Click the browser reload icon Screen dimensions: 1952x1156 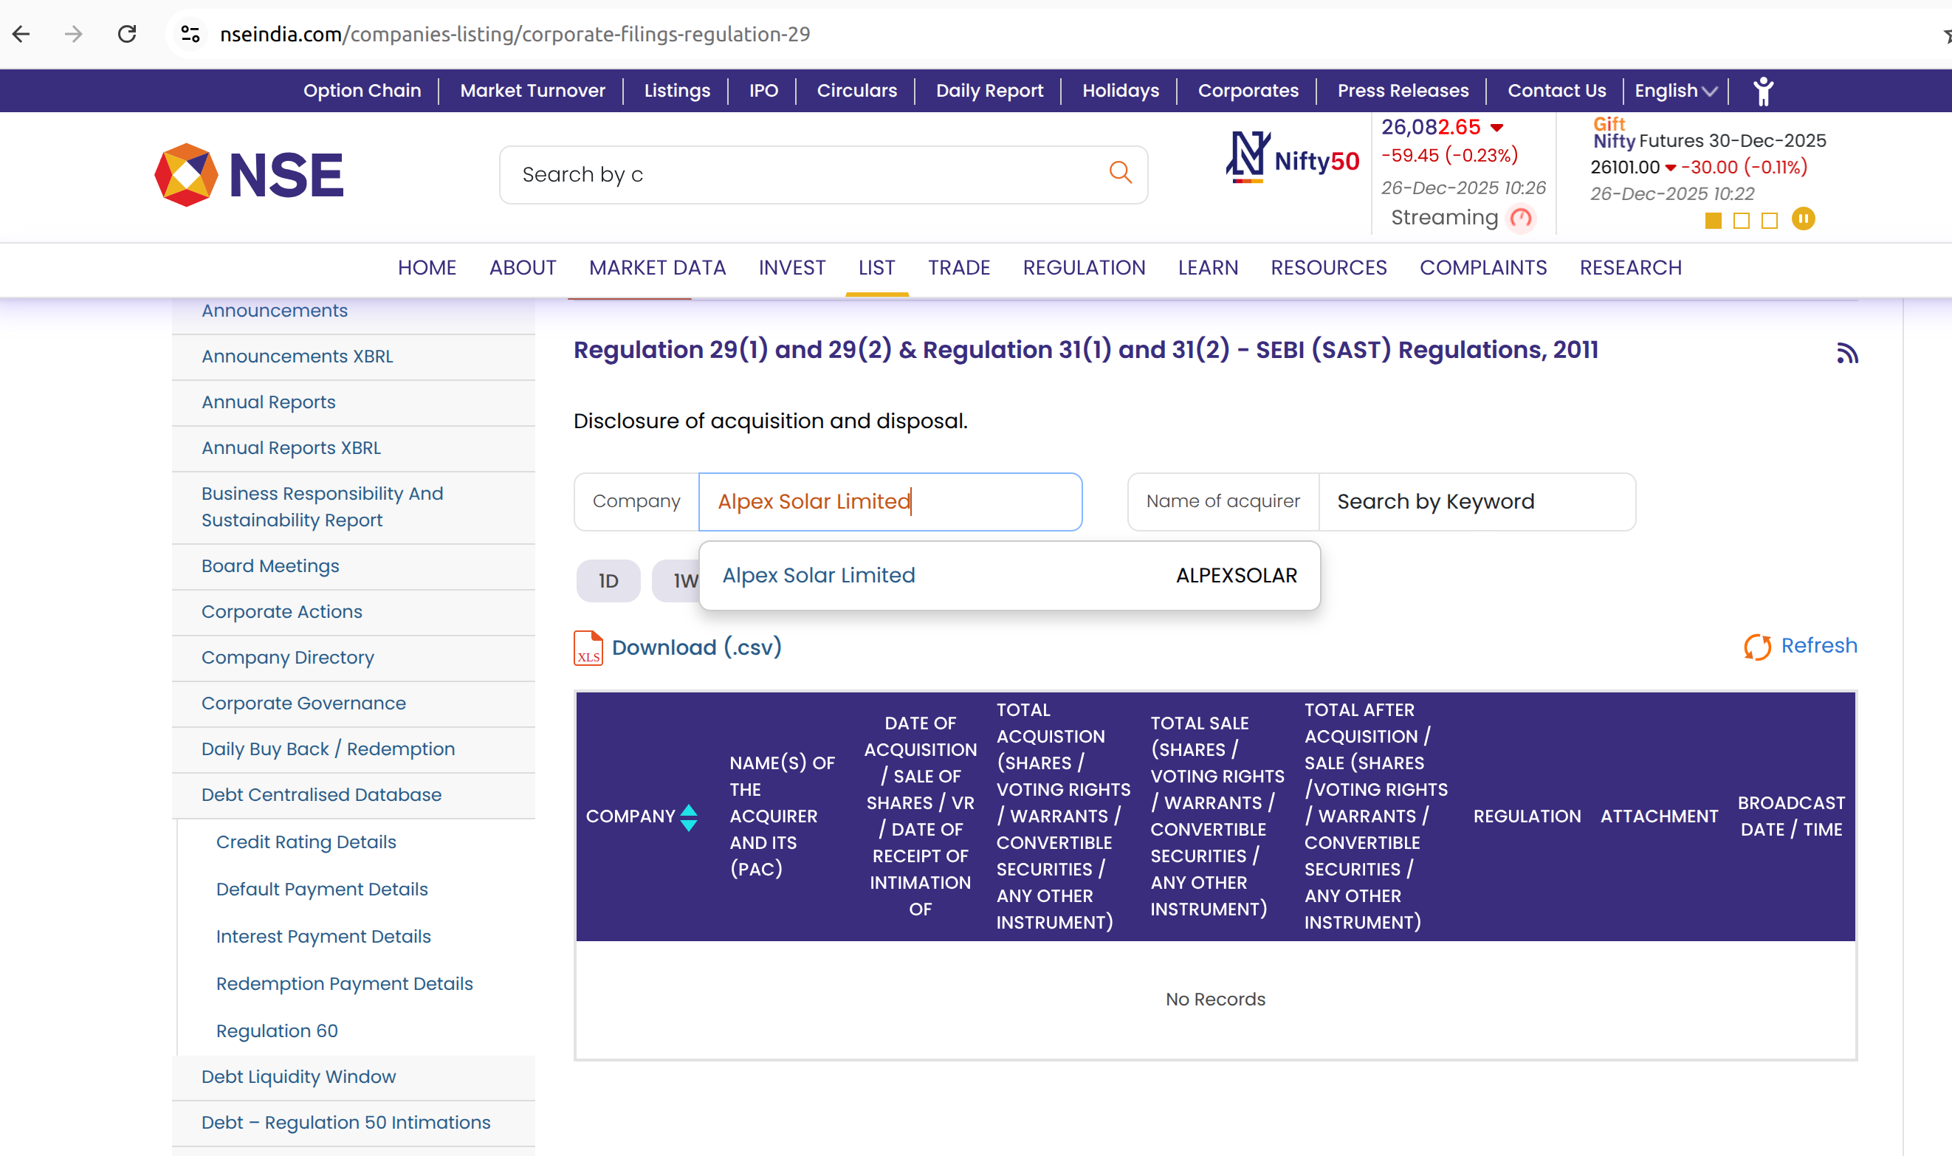pyautogui.click(x=127, y=34)
